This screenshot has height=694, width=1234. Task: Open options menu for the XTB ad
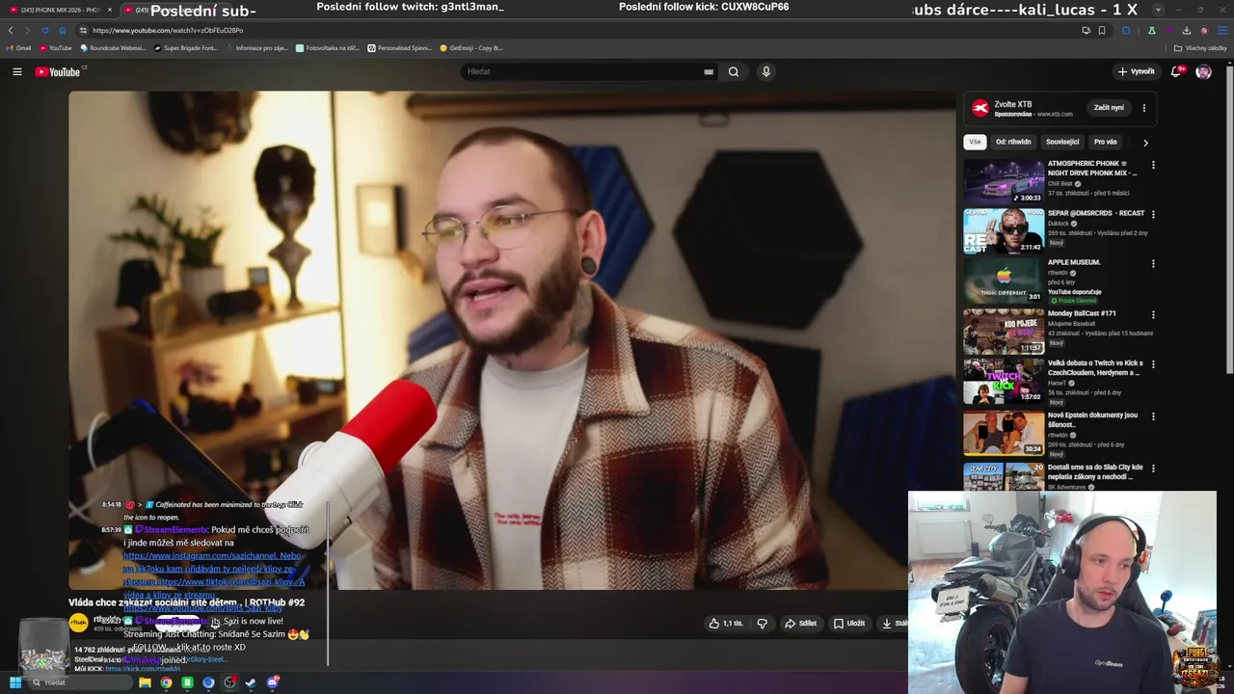[x=1144, y=108]
